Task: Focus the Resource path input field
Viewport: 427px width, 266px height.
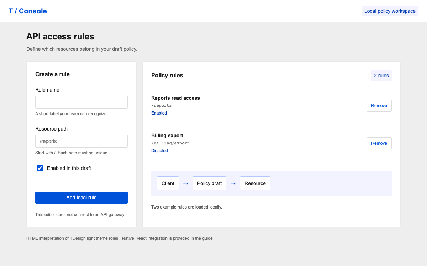Action: 81,141
